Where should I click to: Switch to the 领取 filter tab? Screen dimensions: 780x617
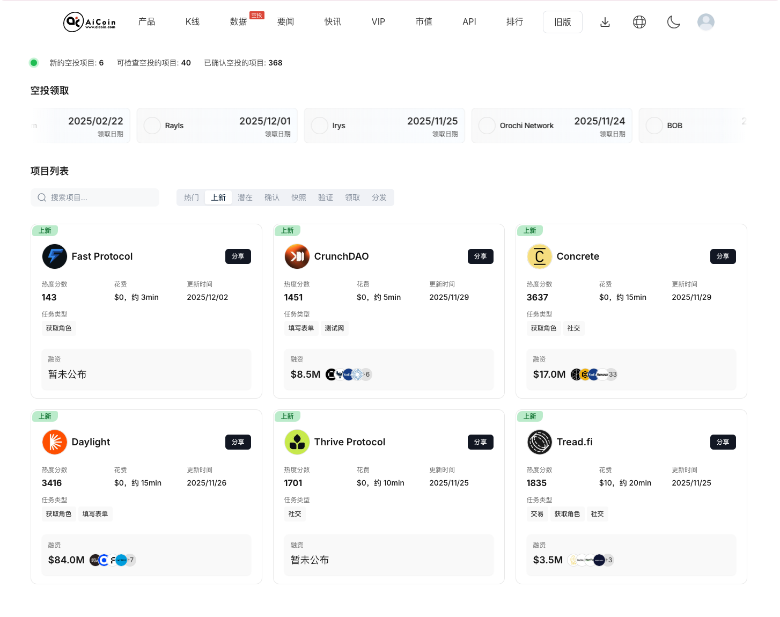point(352,197)
